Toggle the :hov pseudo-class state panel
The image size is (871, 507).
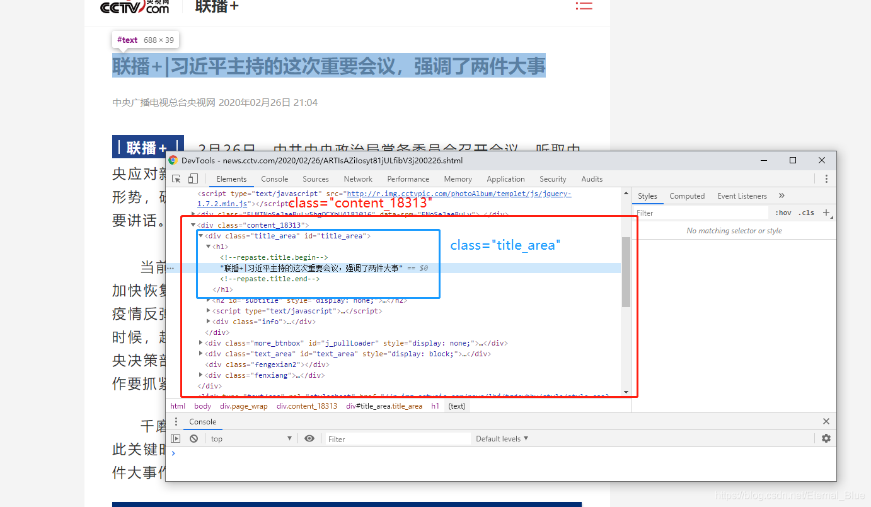tap(783, 213)
